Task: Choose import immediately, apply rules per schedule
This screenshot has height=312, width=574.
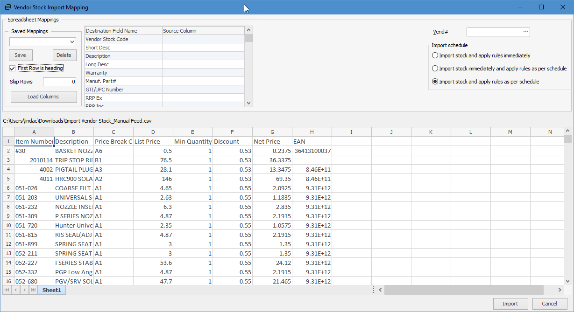Action: [x=435, y=69]
